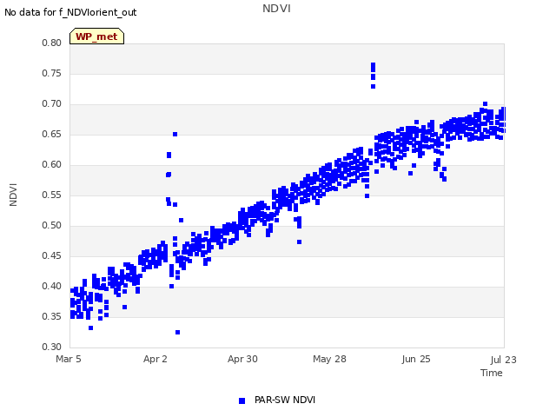Click the Jun 25 x-axis label
Viewport: 556px width, 417px height.
(x=416, y=359)
